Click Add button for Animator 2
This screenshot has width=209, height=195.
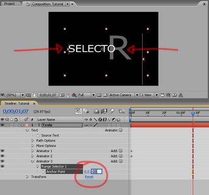click(x=121, y=156)
